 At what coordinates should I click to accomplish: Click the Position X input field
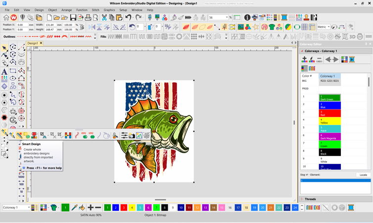click(x=22, y=25)
